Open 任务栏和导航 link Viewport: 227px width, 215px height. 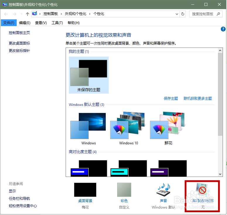point(19,199)
